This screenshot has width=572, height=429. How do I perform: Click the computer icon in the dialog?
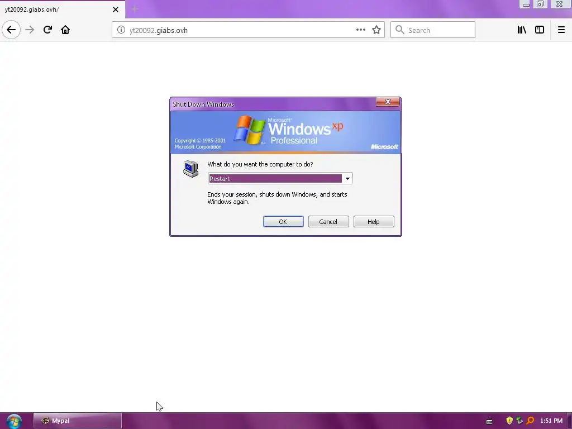click(x=191, y=169)
